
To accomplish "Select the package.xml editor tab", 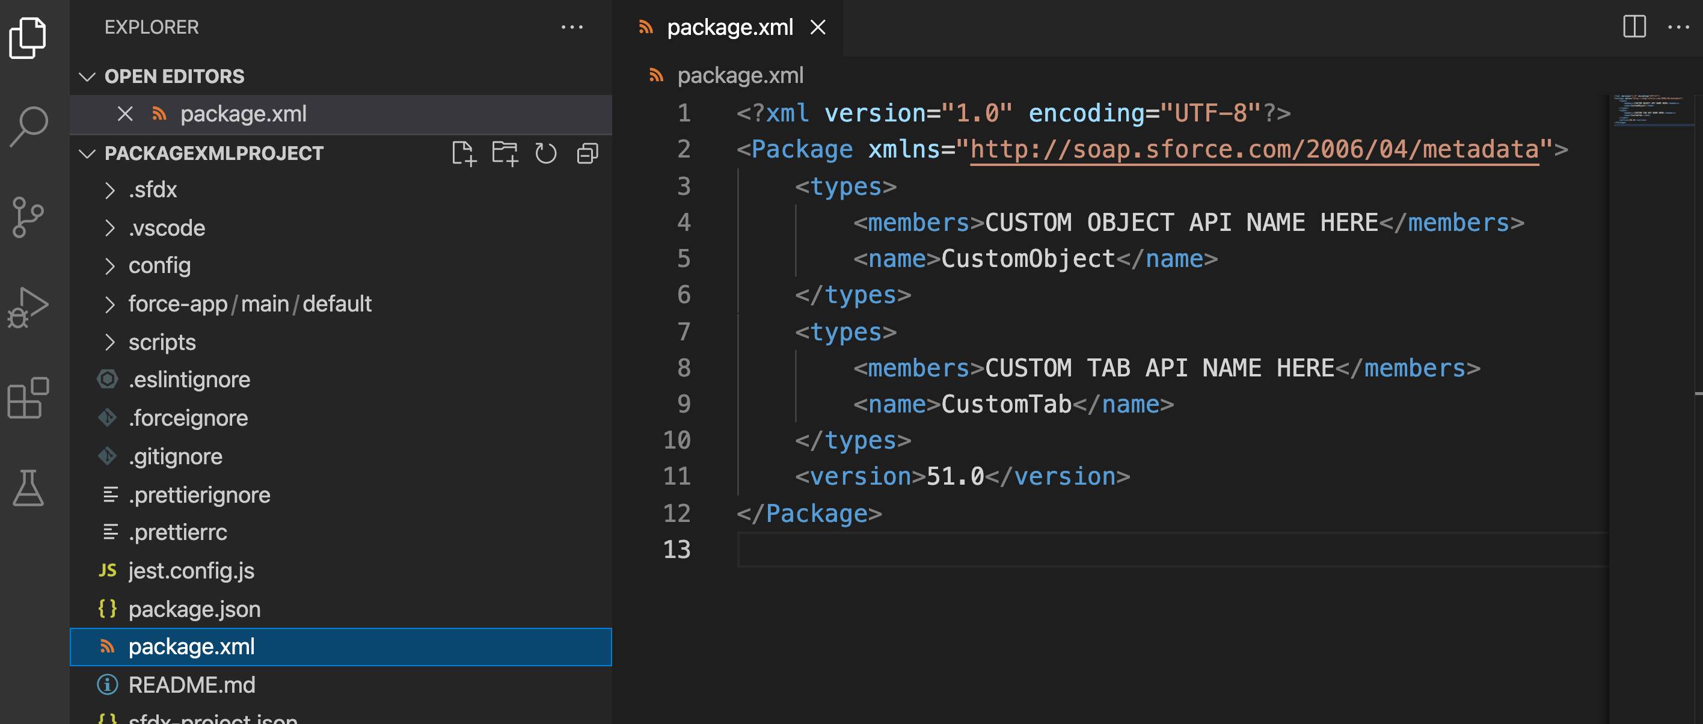I will [x=729, y=27].
